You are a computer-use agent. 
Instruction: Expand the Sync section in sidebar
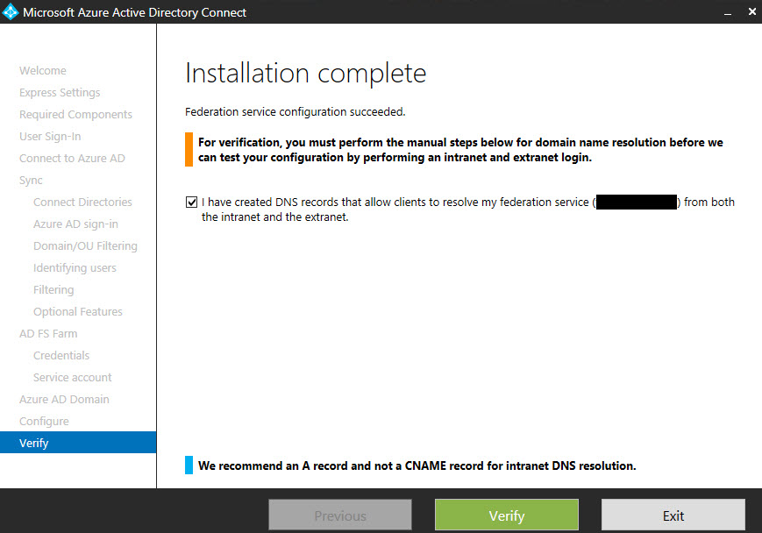[31, 181]
